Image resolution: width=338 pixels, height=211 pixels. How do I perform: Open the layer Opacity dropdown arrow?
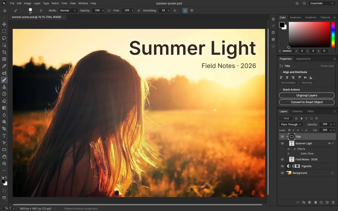pyautogui.click(x=334, y=124)
